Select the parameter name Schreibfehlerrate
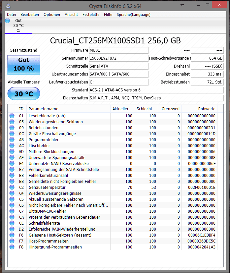The width and height of the screenshot is (230, 273). (44, 223)
